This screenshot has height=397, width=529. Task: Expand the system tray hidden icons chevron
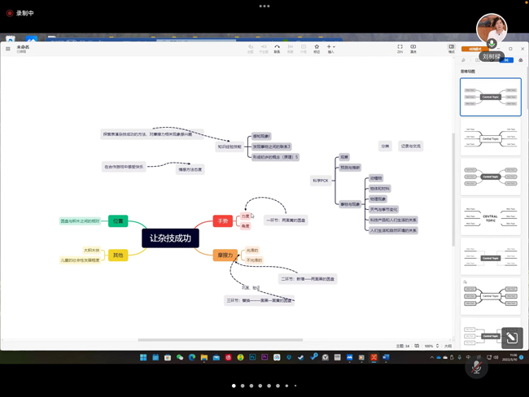(431, 357)
